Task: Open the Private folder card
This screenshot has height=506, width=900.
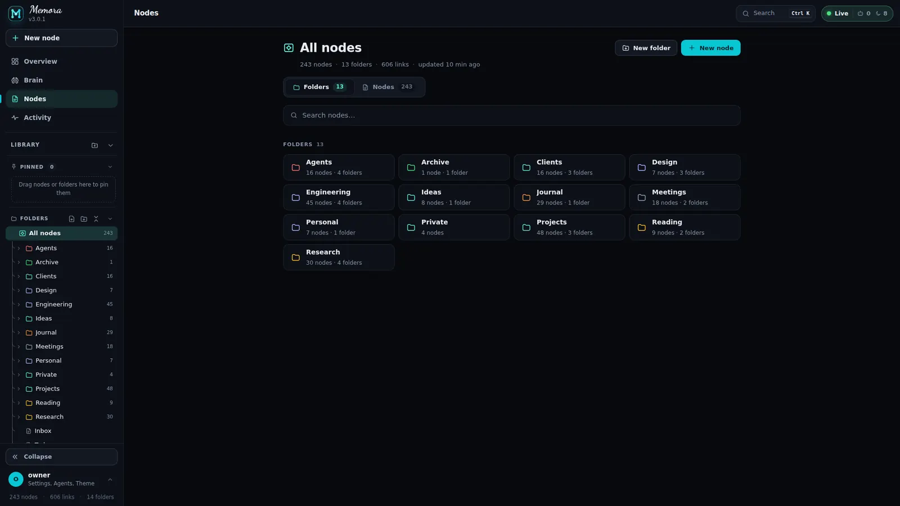Action: [x=454, y=227]
